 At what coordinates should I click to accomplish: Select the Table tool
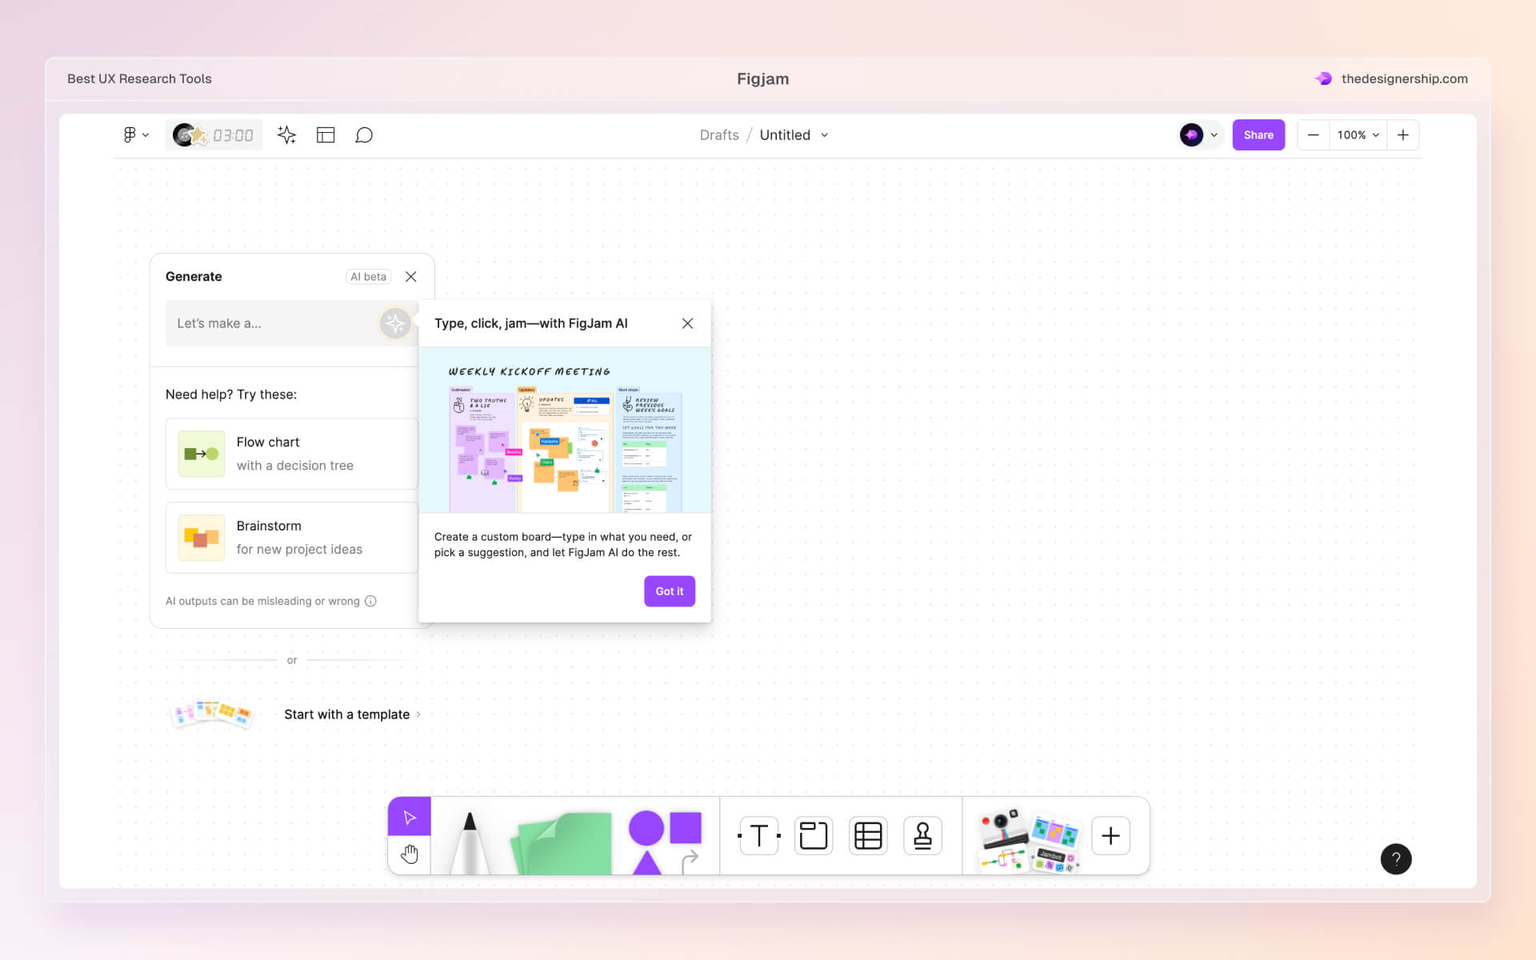click(868, 835)
